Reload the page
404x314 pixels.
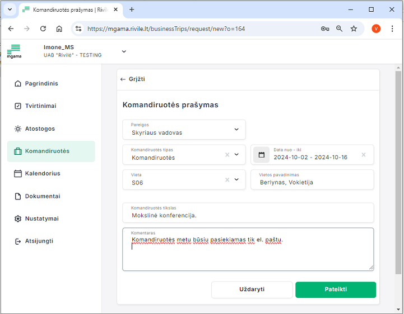[43, 28]
